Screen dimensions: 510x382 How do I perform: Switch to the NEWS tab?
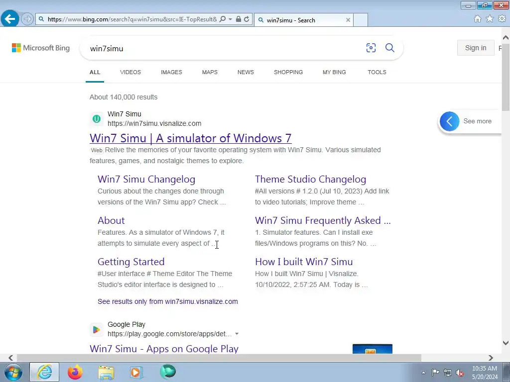coord(246,72)
